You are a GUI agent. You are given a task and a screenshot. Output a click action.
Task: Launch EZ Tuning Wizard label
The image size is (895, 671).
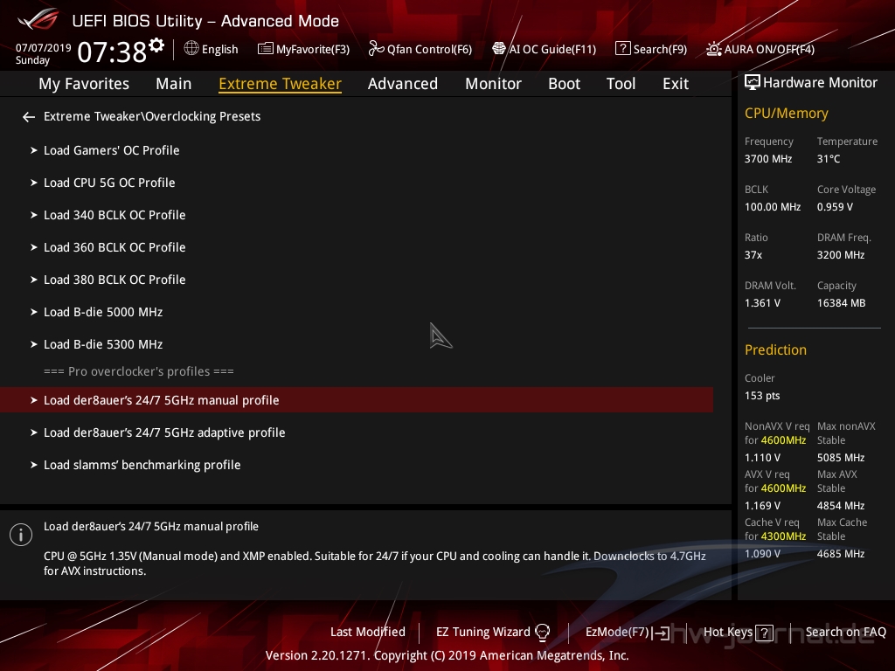[482, 633]
